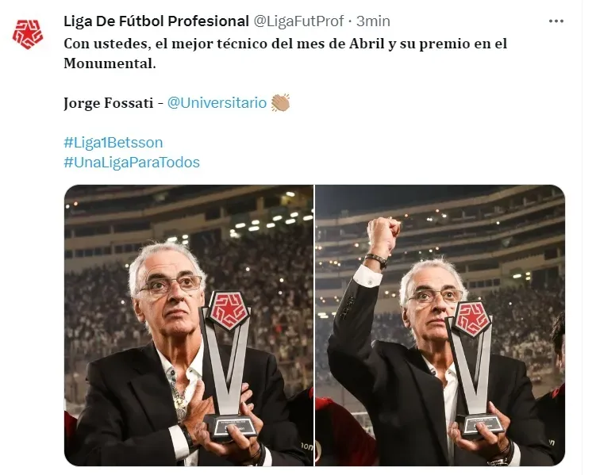This screenshot has height=475, width=596.
Task: Click the raised fist in right photo
Action: tap(383, 232)
